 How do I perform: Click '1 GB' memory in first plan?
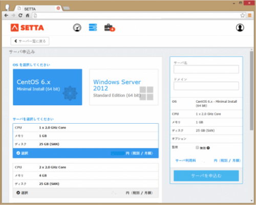[43, 136]
